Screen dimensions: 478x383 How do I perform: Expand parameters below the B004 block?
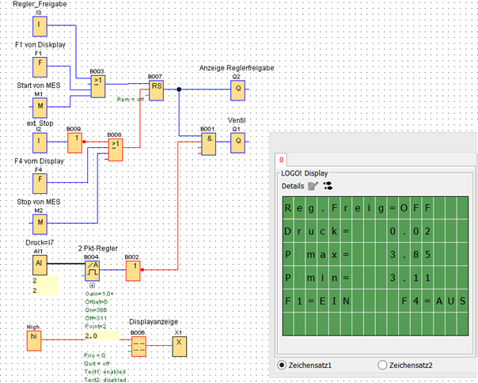pos(92,285)
